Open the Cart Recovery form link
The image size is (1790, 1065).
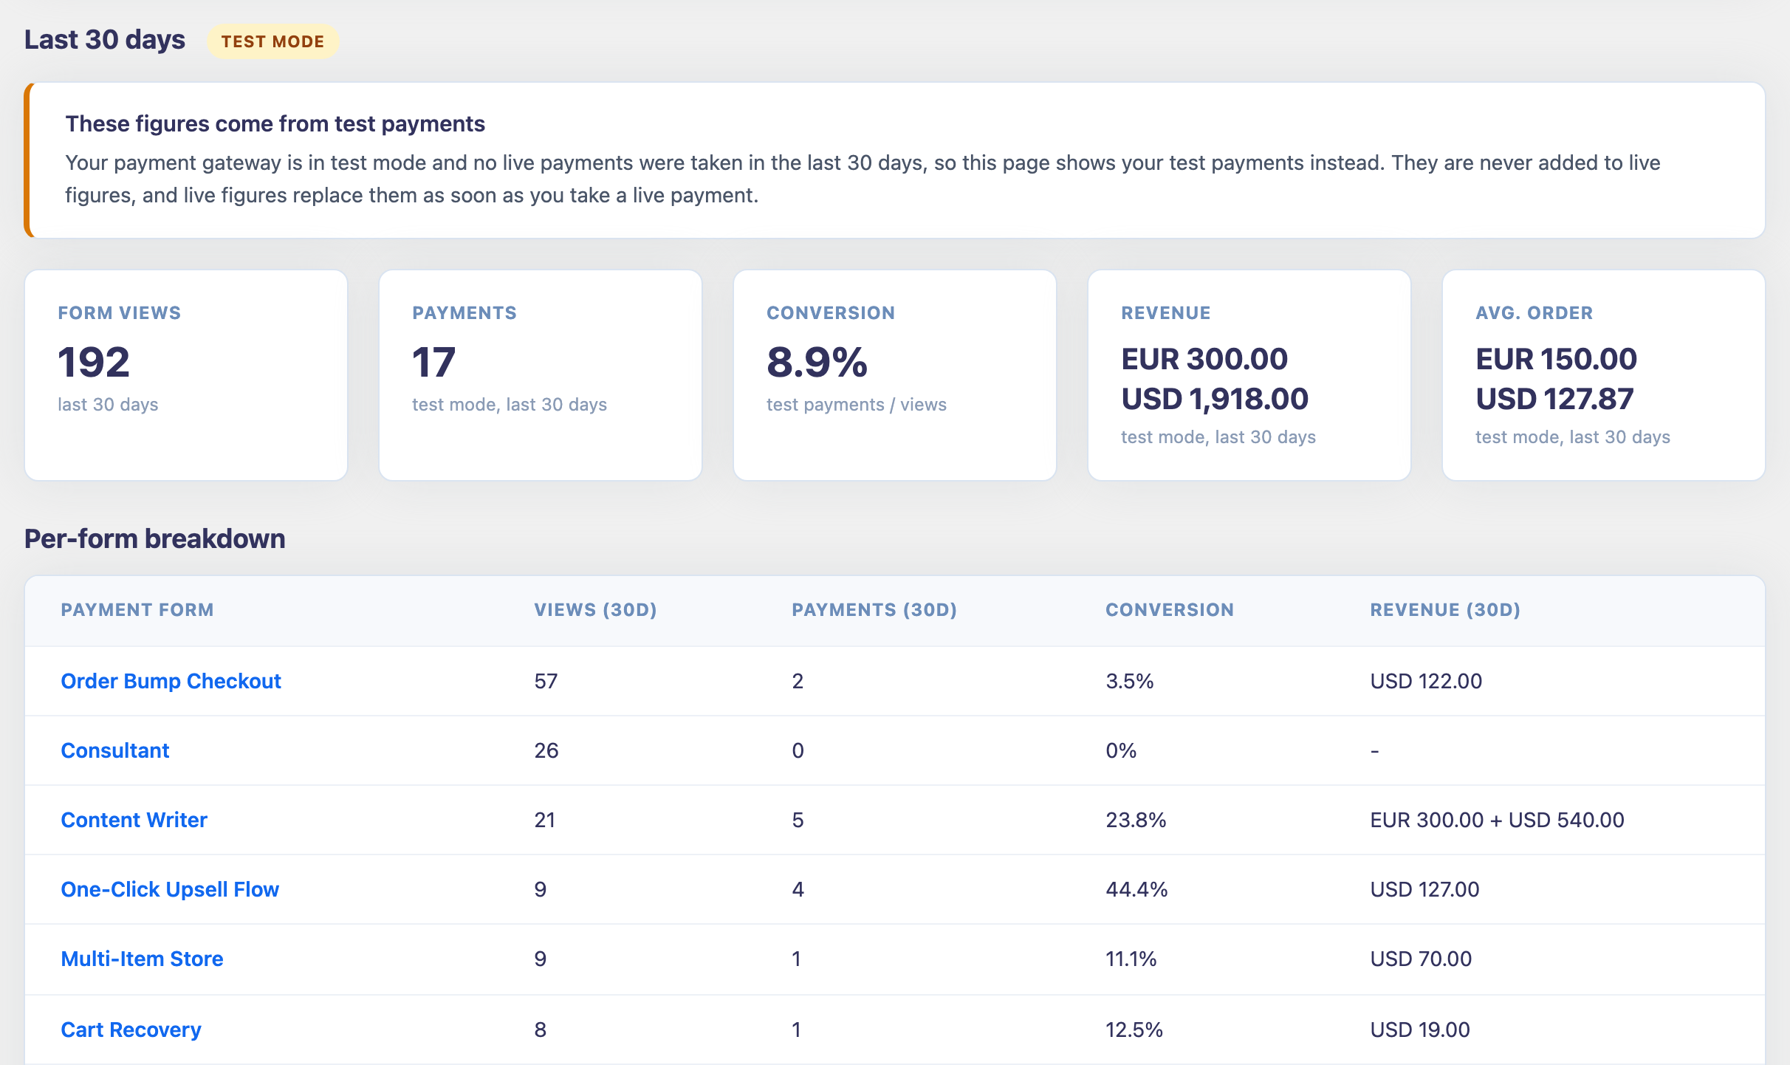(131, 1030)
